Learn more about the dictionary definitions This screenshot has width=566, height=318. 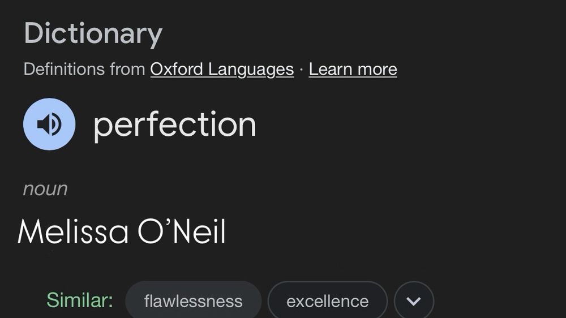353,69
